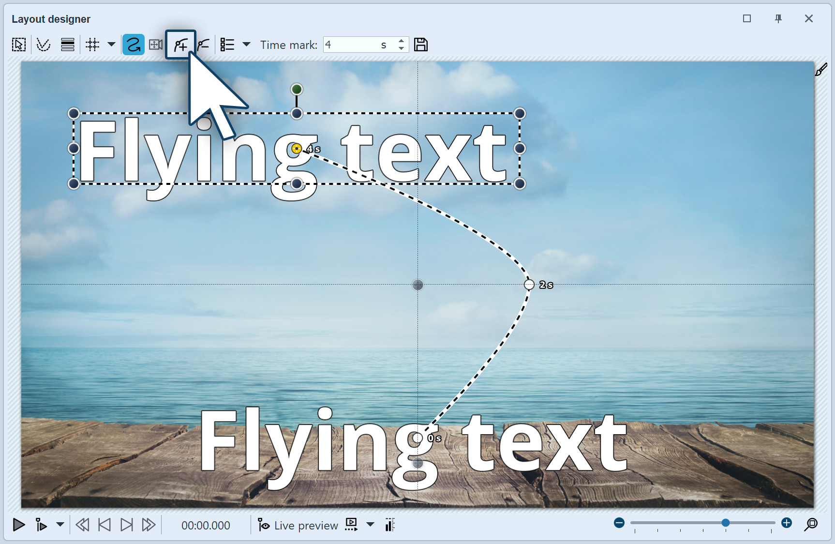Screen dimensions: 835x544
Task: Toggle the smart preview statistics icon
Action: pyautogui.click(x=389, y=525)
